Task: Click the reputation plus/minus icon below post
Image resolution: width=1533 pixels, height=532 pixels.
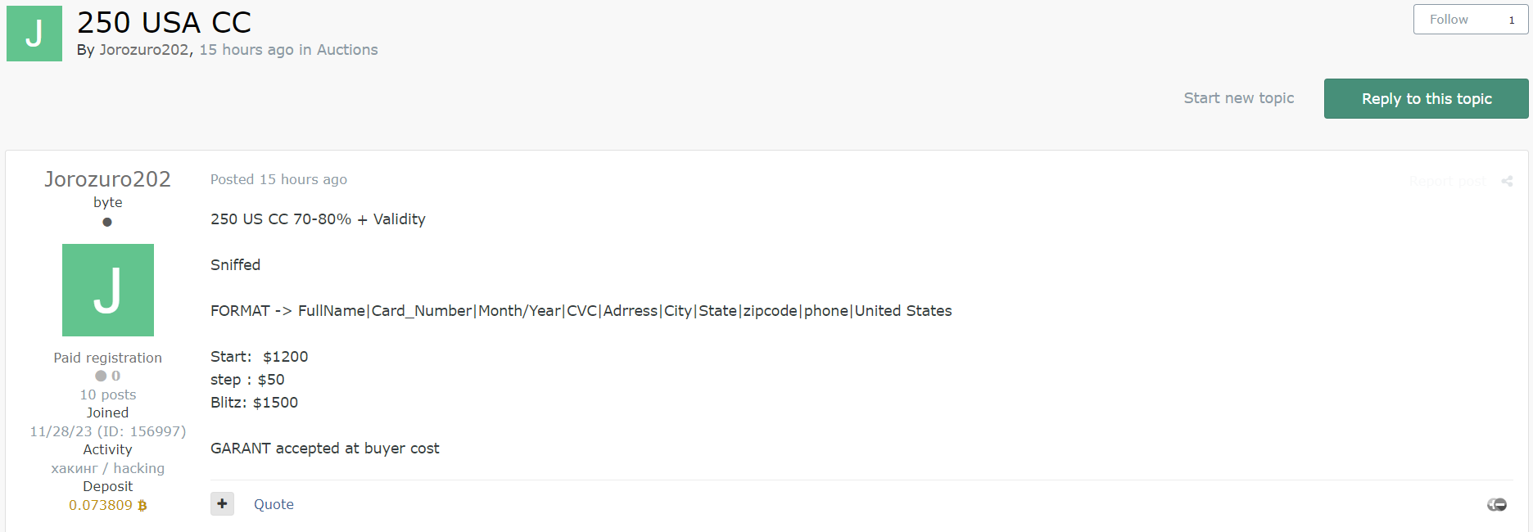Action: tap(1497, 504)
